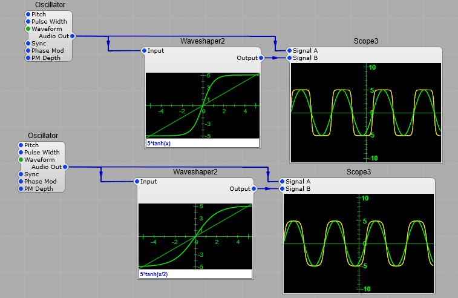Click Output pin of the 5*tanh(x/2) Waveshaper2
This screenshot has height=298, width=458.
[x=254, y=189]
